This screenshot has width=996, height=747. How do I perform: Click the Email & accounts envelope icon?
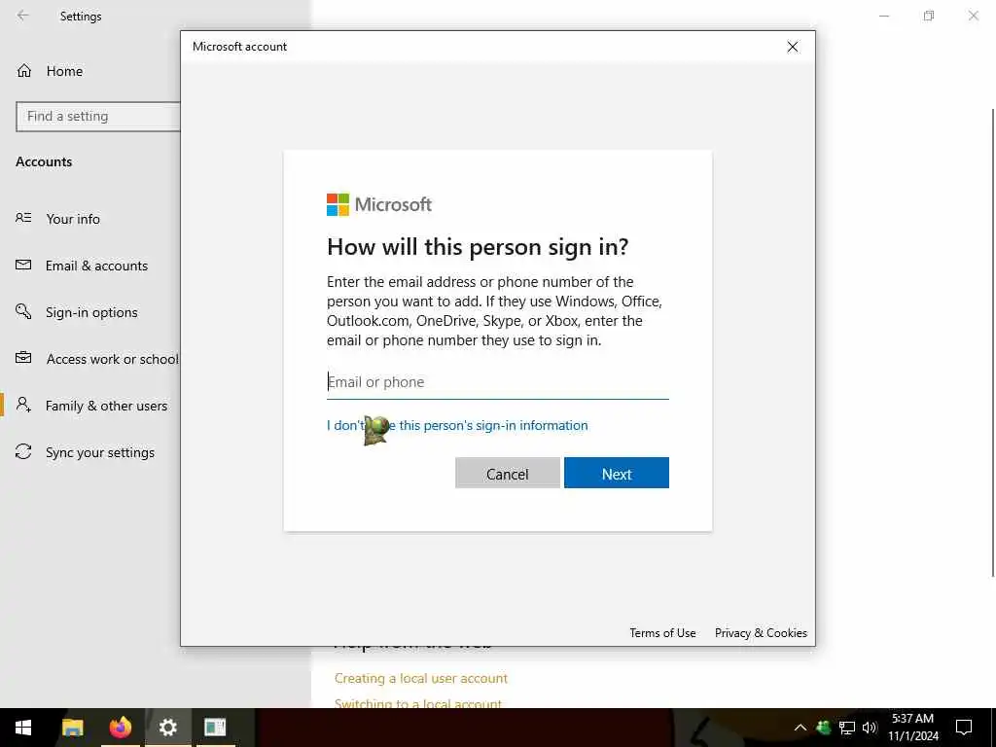(23, 265)
